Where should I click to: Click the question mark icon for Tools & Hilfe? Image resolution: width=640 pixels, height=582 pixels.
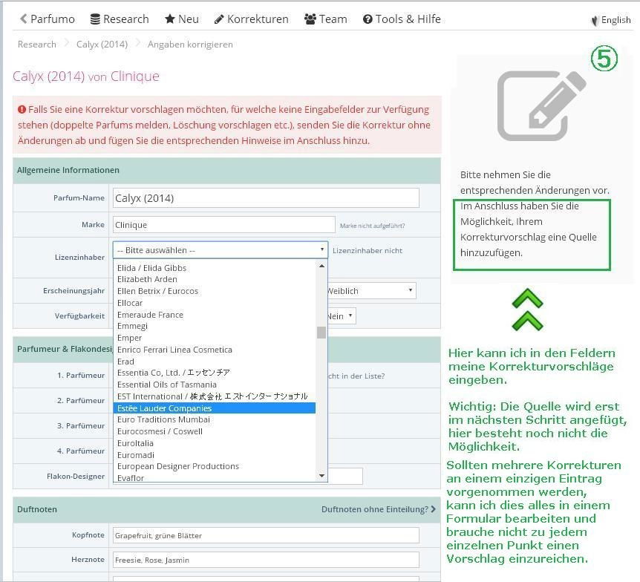coord(368,19)
